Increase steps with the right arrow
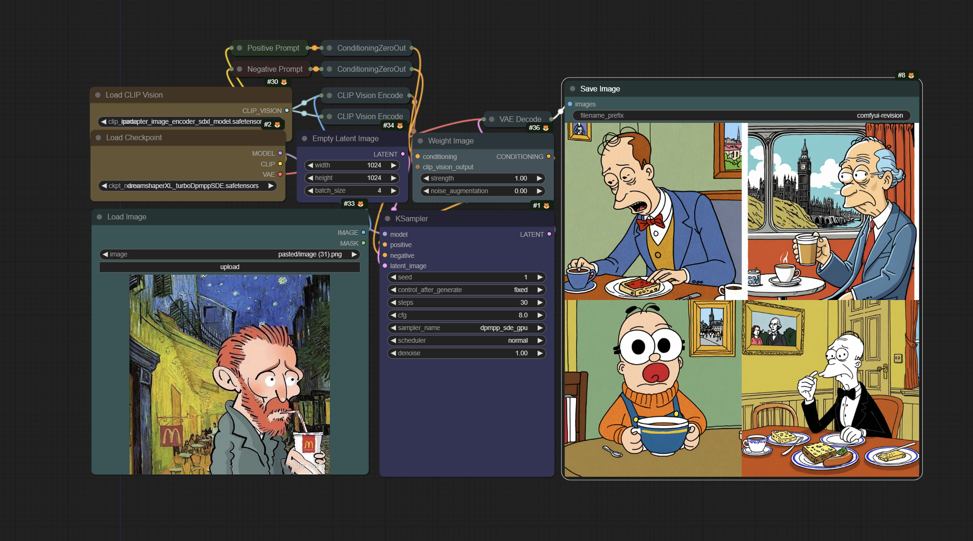973x541 pixels. coord(540,302)
